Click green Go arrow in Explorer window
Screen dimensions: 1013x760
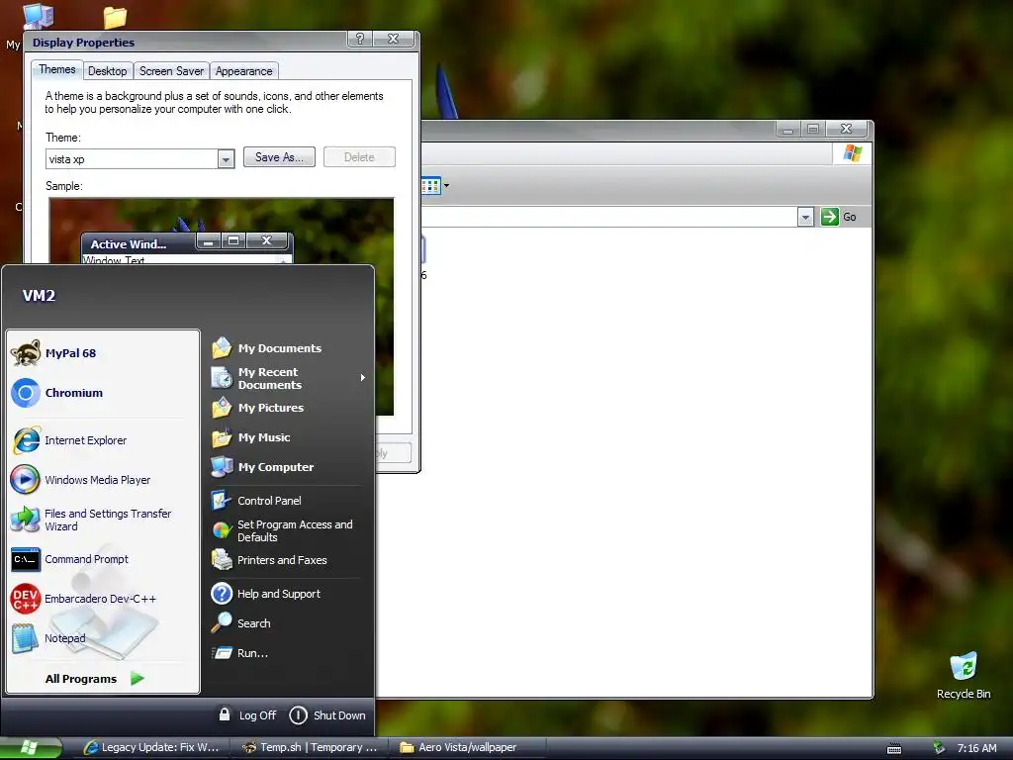click(830, 217)
